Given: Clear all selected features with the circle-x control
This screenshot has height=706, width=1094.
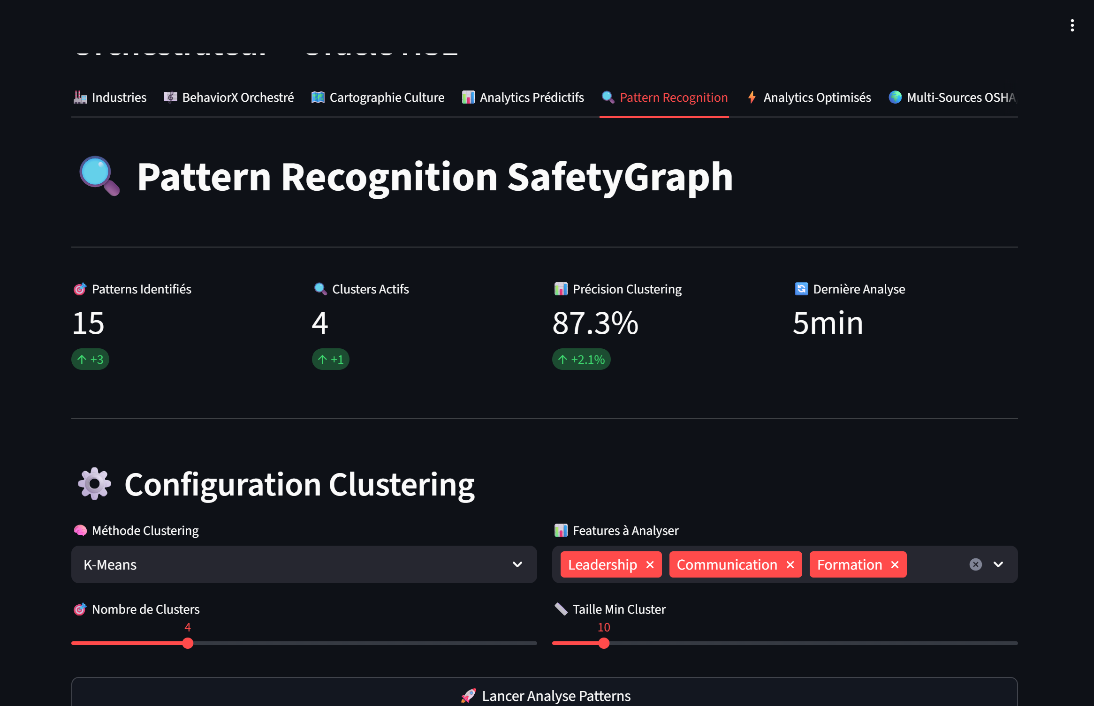Looking at the screenshot, I should point(975,564).
